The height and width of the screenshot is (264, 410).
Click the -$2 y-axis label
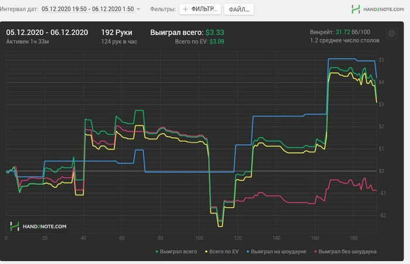click(382, 215)
